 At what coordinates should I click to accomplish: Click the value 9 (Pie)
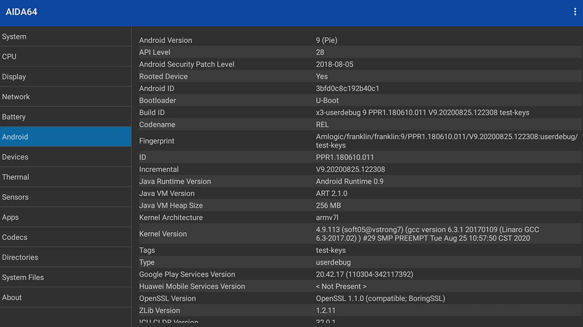327,40
